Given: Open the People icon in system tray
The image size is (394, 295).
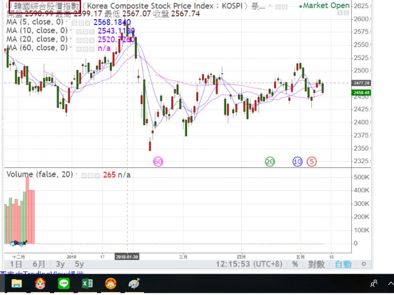Looking at the screenshot, I should [374, 284].
